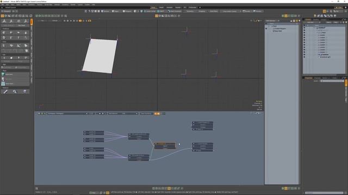Image resolution: width=348 pixels, height=195 pixels.
Task: Select the Pen tool in the left panel
Action: (x=5, y=92)
